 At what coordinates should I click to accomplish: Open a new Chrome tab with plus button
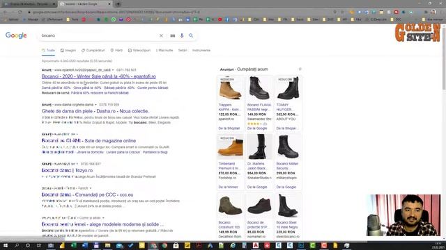click(118, 4)
